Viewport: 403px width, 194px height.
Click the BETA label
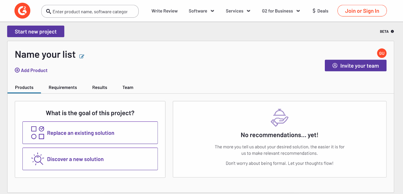coord(384,31)
